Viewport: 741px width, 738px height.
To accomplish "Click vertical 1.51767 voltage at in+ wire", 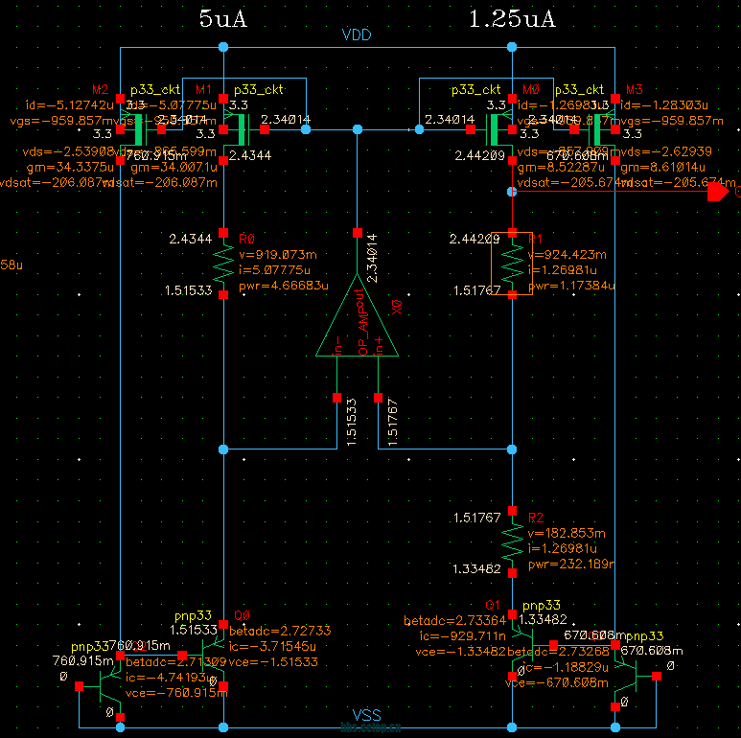I will coord(393,423).
